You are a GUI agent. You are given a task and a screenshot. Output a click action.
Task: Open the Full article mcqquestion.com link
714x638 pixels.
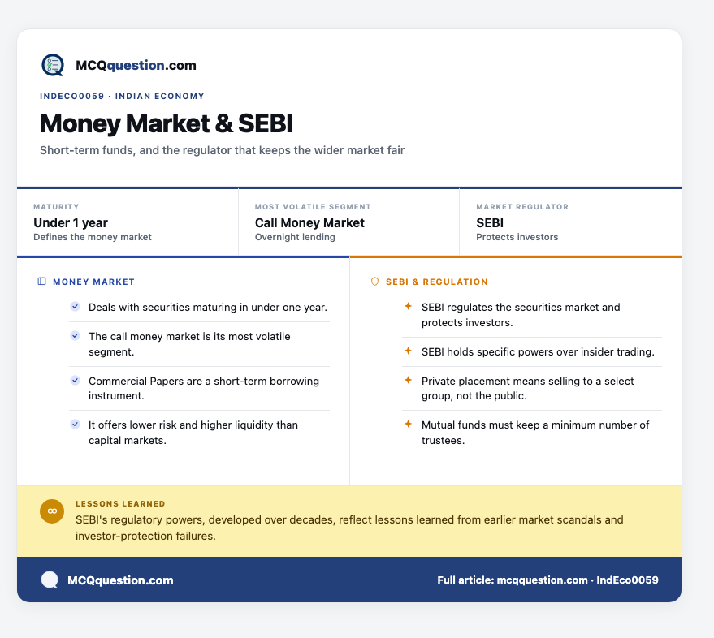point(547,580)
